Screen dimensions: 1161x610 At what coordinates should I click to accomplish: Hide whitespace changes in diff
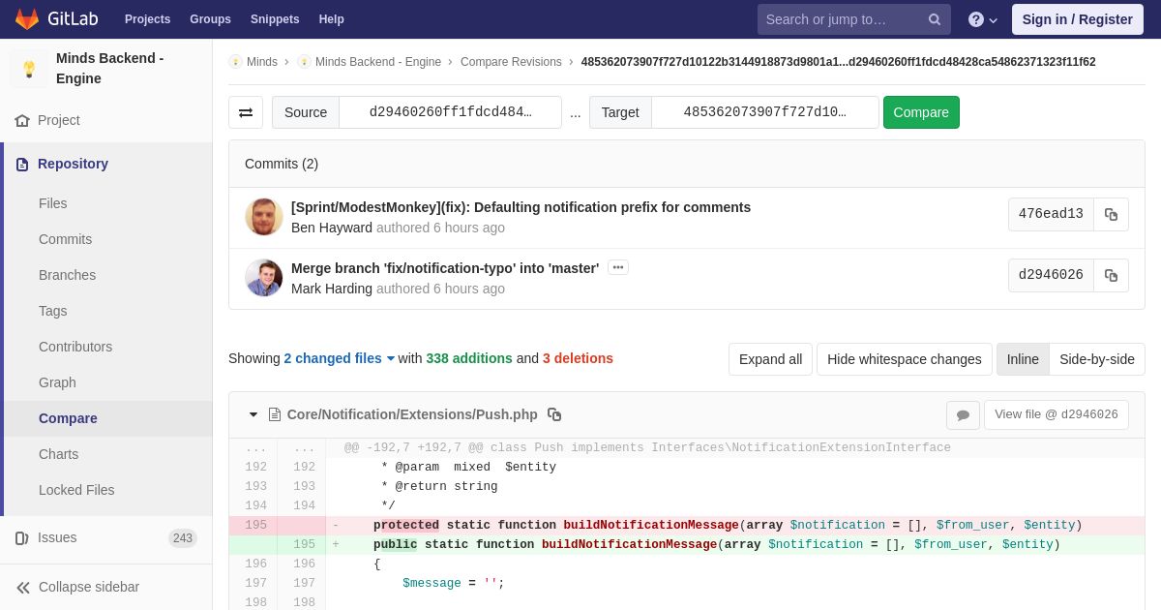click(904, 359)
